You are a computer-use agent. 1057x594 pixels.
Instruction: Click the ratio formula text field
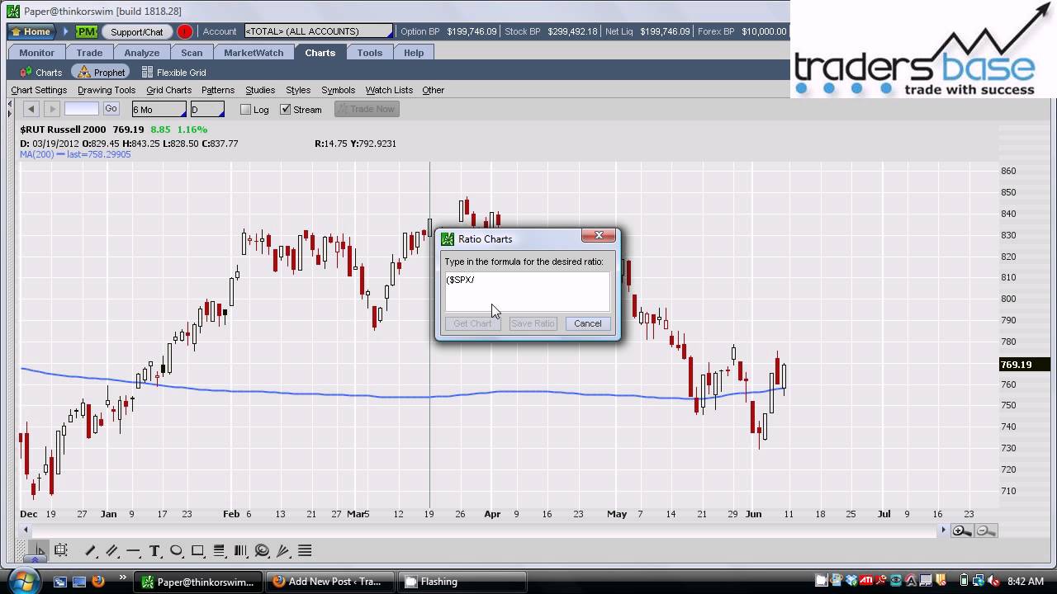click(x=527, y=291)
